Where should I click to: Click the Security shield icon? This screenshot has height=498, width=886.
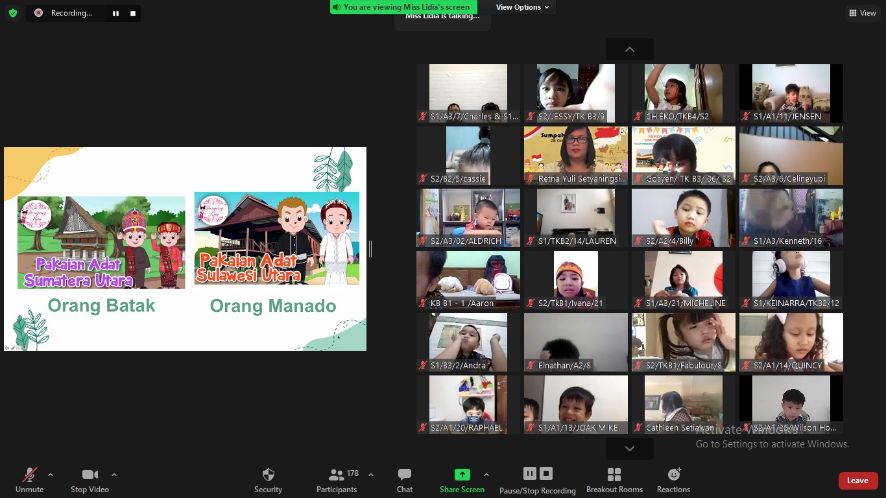pyautogui.click(x=268, y=475)
